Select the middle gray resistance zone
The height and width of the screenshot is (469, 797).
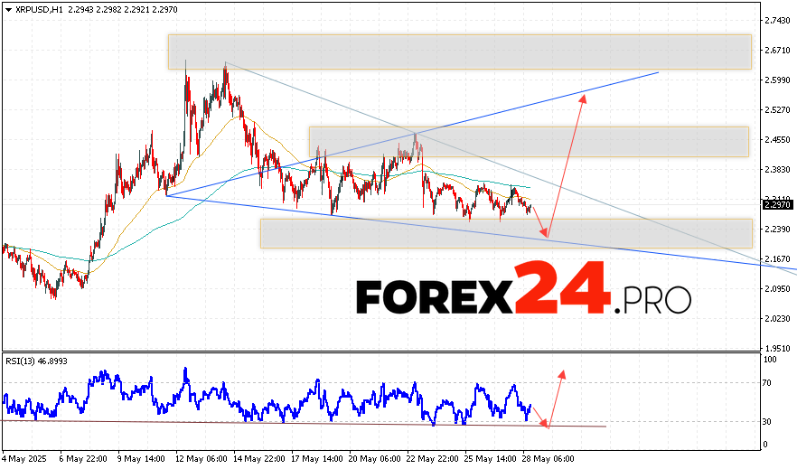(529, 142)
